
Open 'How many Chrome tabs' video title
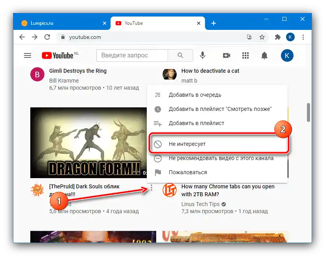point(228,190)
